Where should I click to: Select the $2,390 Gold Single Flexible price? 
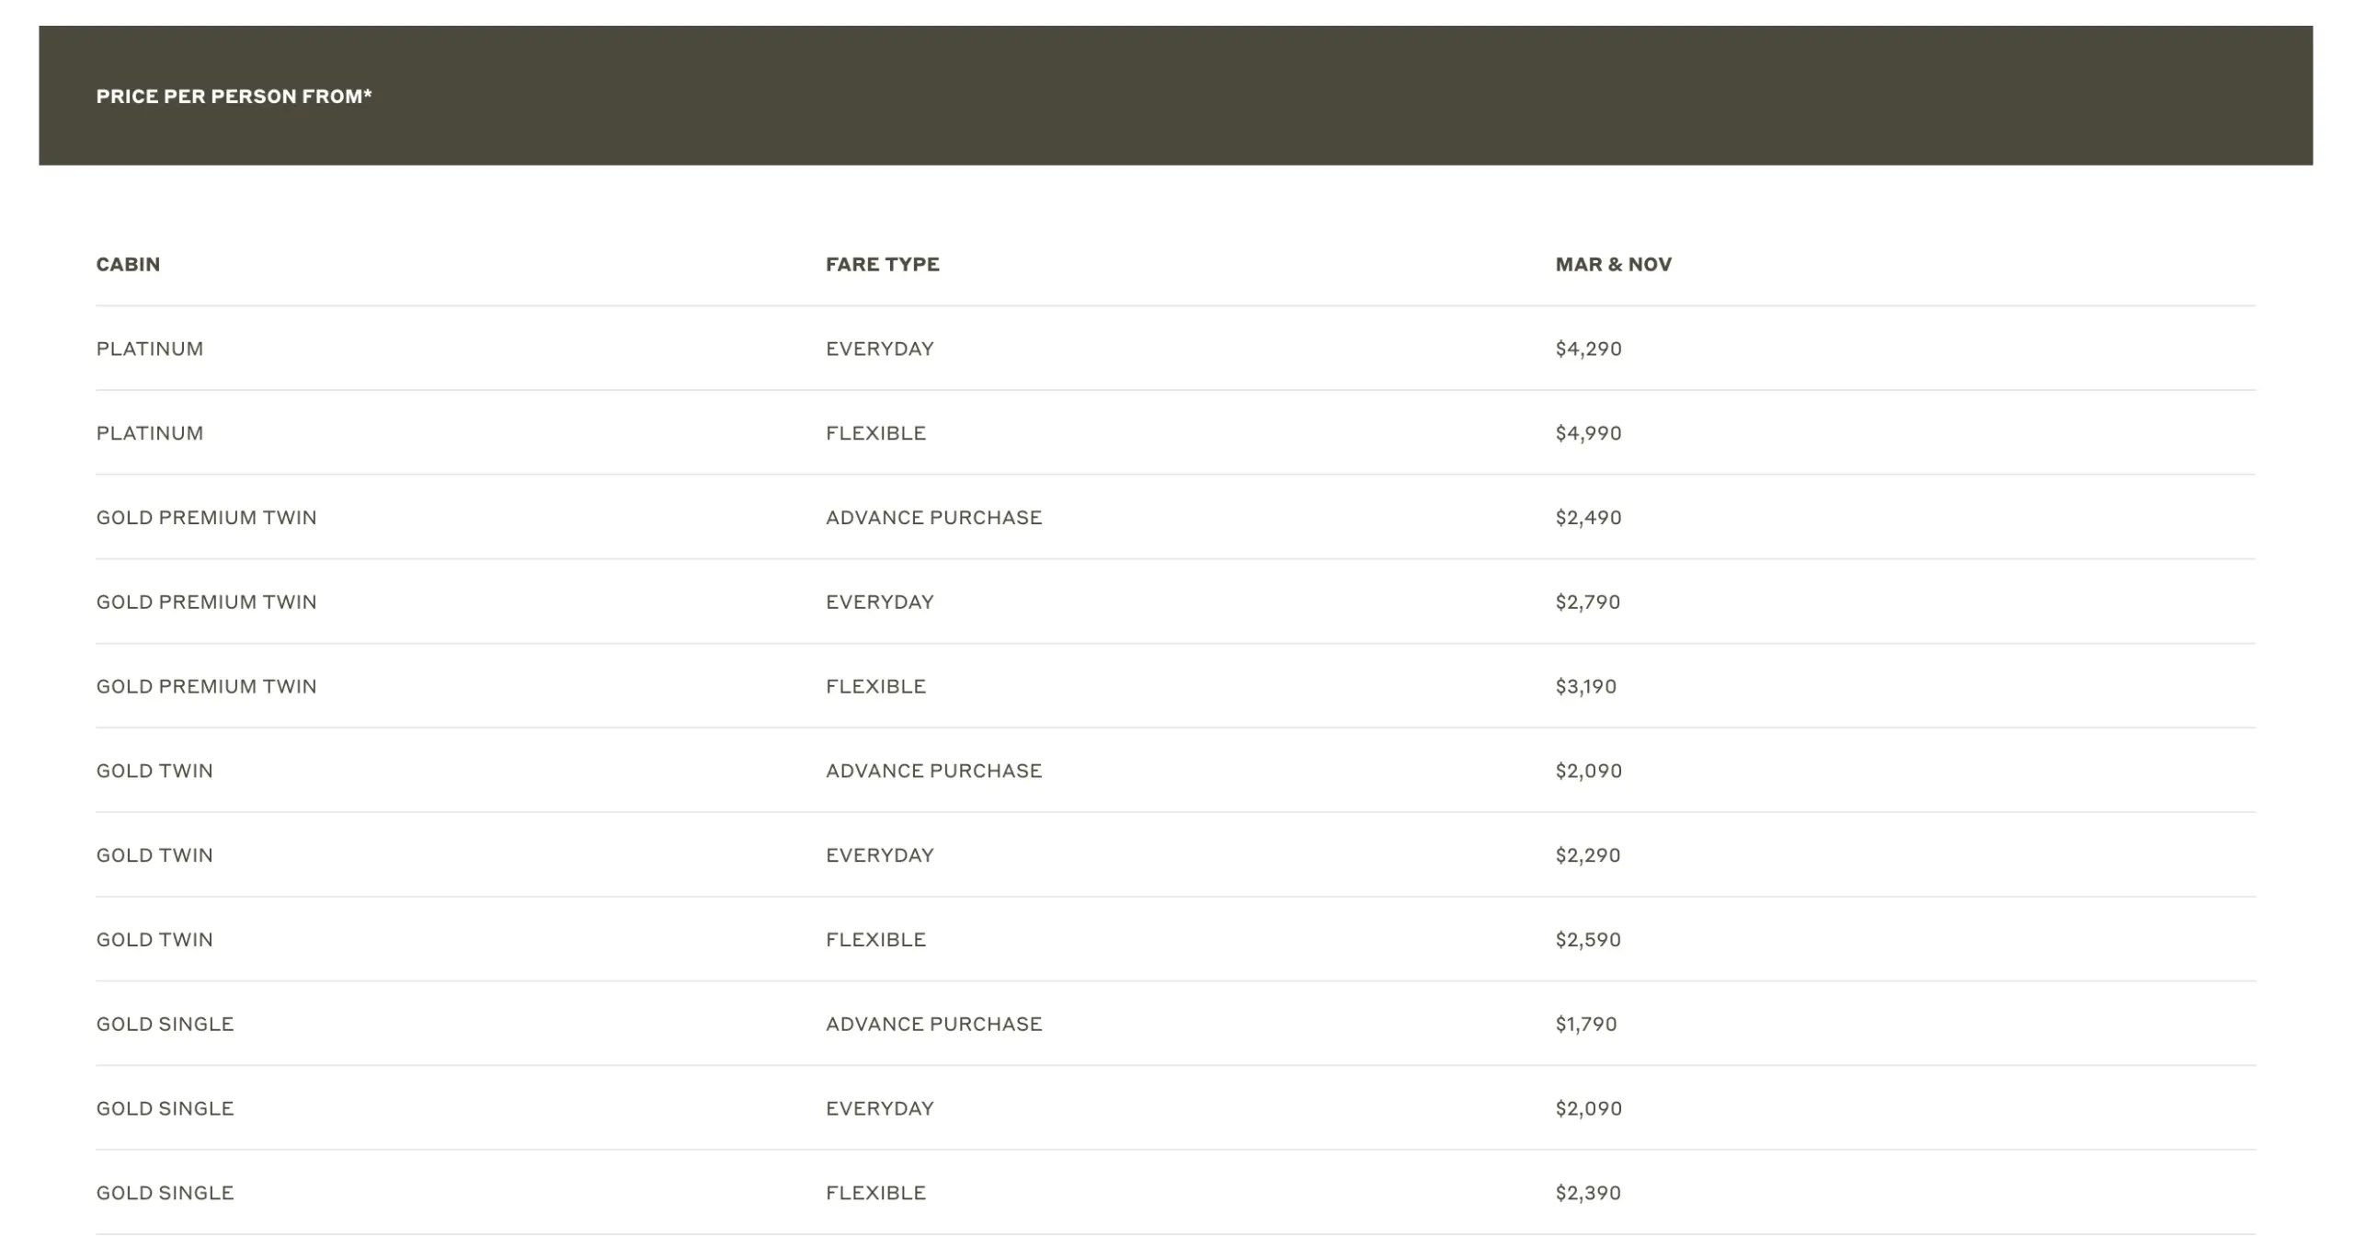1587,1193
